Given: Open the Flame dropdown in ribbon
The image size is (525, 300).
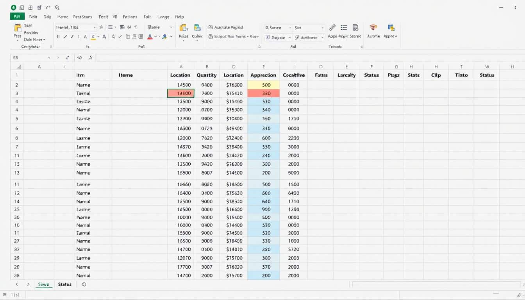Looking at the screenshot, I should point(160,27).
